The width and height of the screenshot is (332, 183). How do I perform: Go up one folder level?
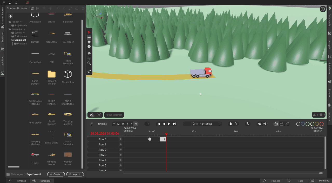click(11, 16)
